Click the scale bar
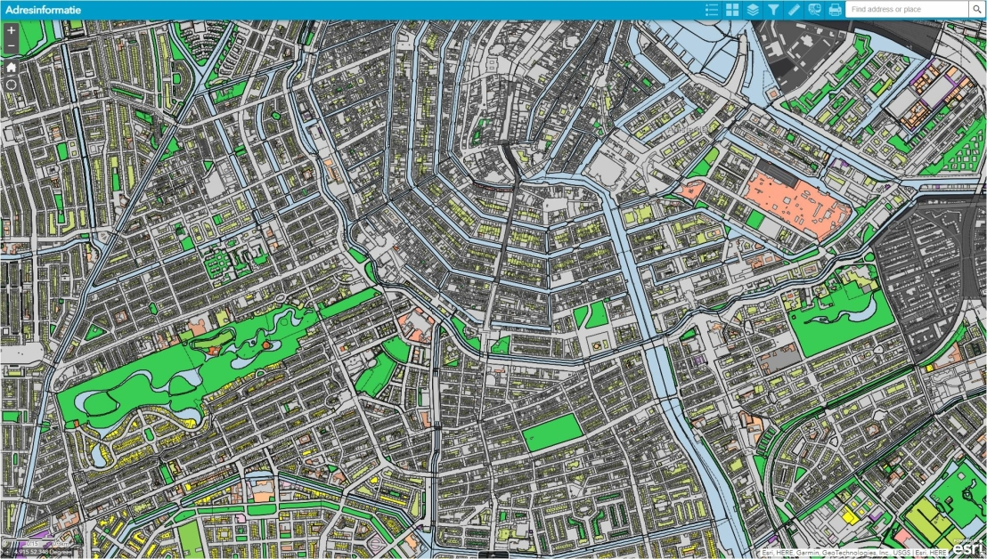 point(31,539)
